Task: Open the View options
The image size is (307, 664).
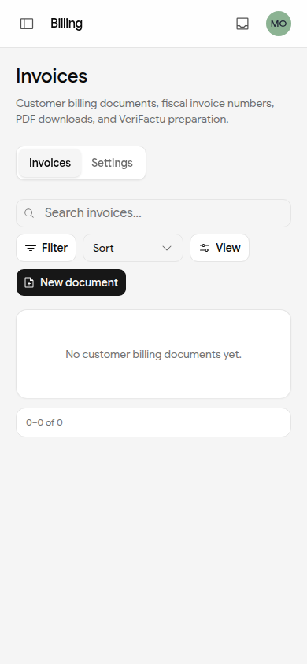Action: pyautogui.click(x=220, y=248)
